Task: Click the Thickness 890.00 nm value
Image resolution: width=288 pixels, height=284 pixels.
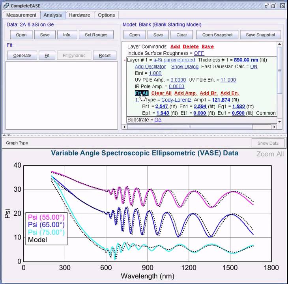Action: pos(246,60)
